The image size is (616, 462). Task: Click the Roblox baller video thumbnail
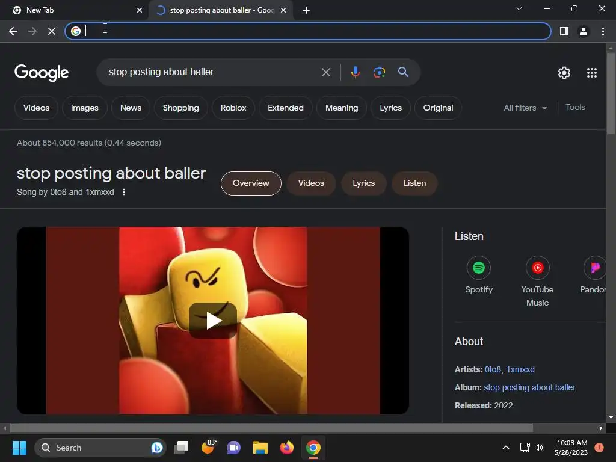pos(213,321)
